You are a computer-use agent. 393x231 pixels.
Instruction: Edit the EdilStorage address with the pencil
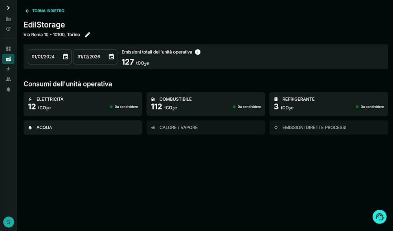[x=88, y=35]
